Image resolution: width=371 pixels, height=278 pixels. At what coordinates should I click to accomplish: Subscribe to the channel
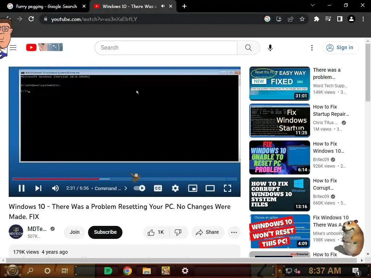[x=105, y=232]
